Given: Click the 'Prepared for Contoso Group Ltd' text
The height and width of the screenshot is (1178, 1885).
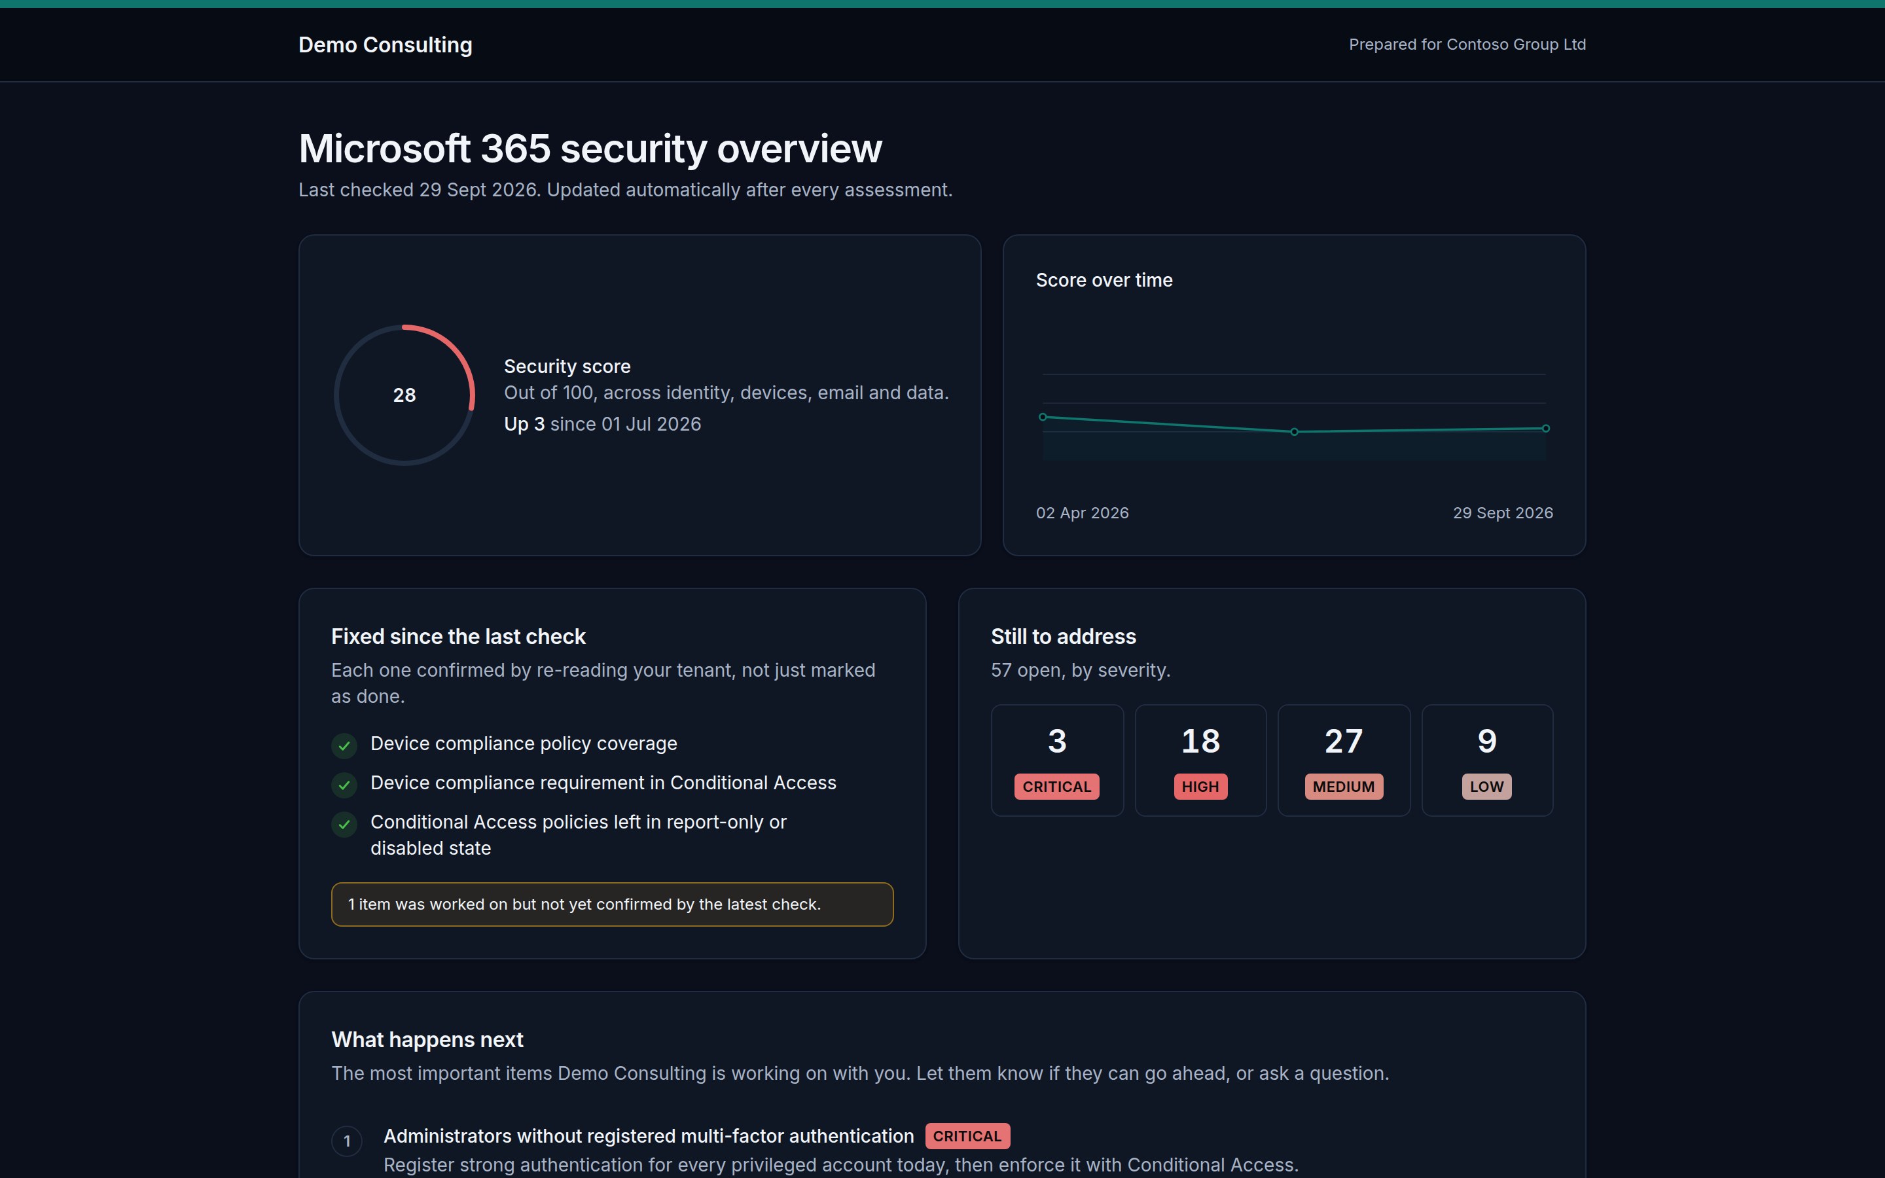Looking at the screenshot, I should pyautogui.click(x=1467, y=45).
